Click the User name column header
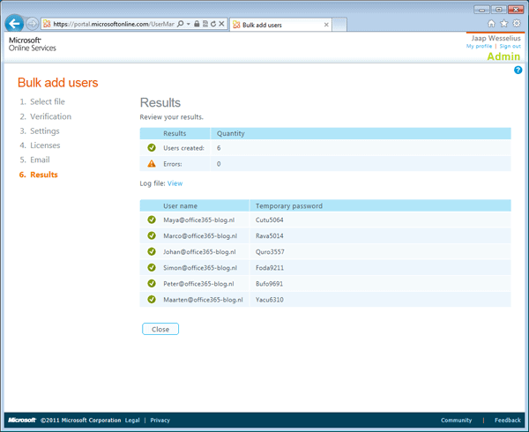This screenshot has height=432, width=529. pyautogui.click(x=180, y=206)
